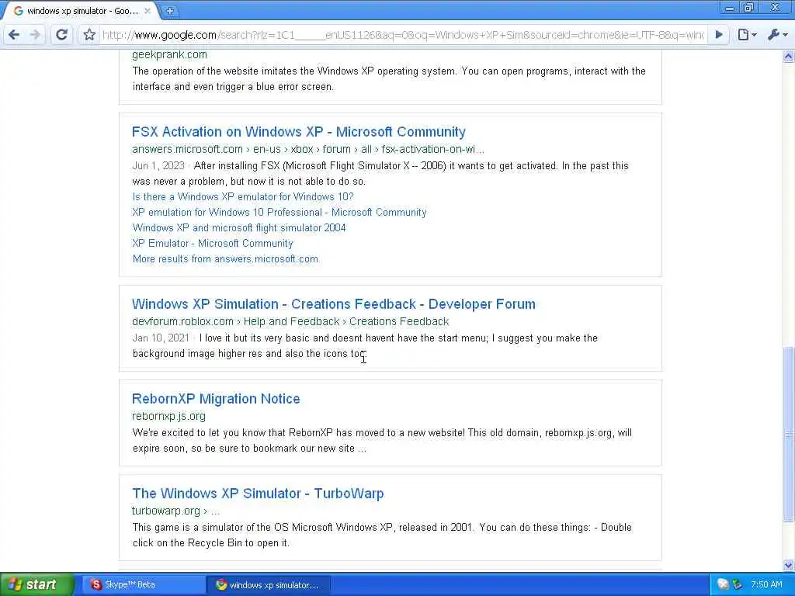The image size is (795, 596).
Task: Click the scrollbar down arrow
Action: click(x=789, y=565)
